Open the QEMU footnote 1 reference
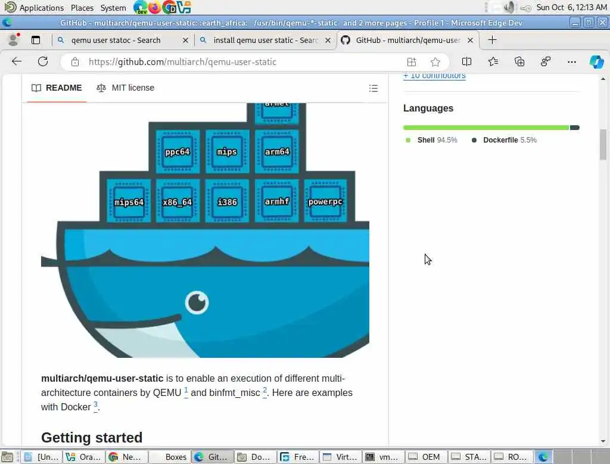Viewport: 610px width, 464px height. (x=186, y=391)
